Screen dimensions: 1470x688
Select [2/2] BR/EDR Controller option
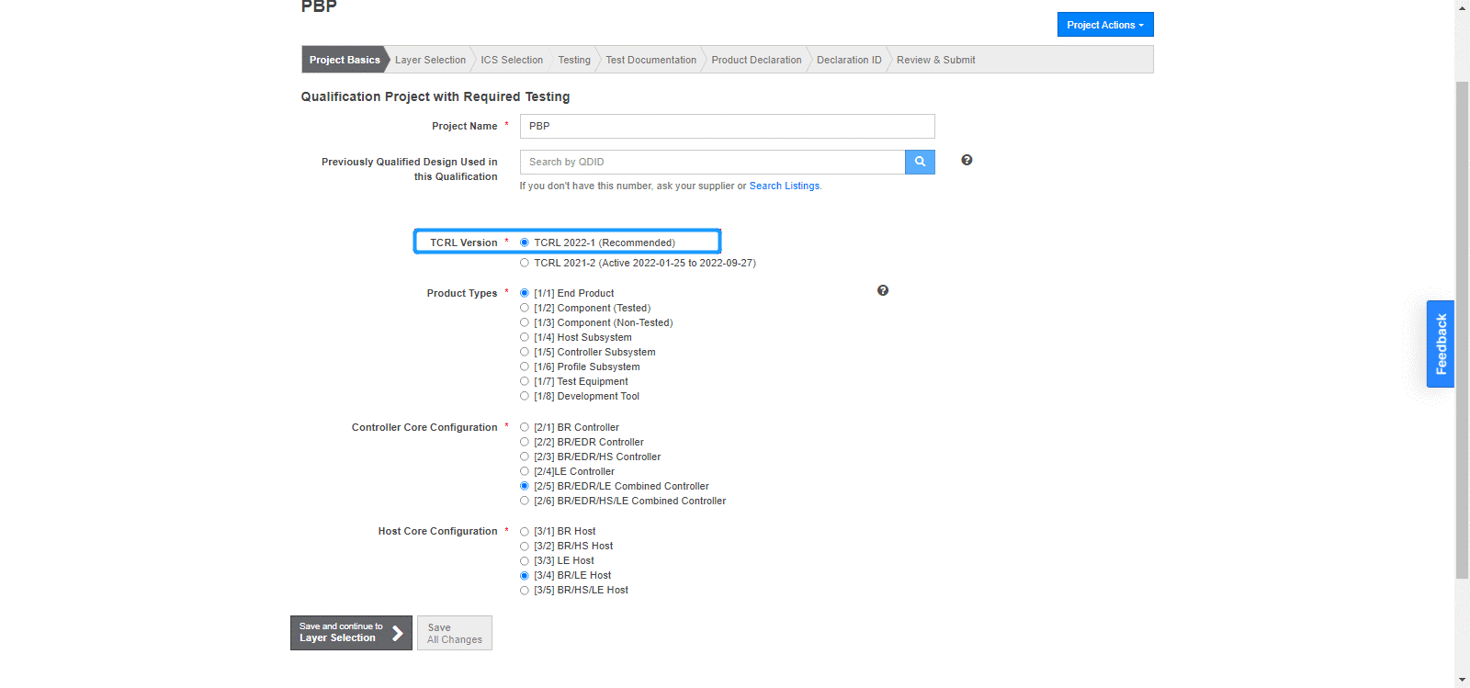click(x=525, y=442)
